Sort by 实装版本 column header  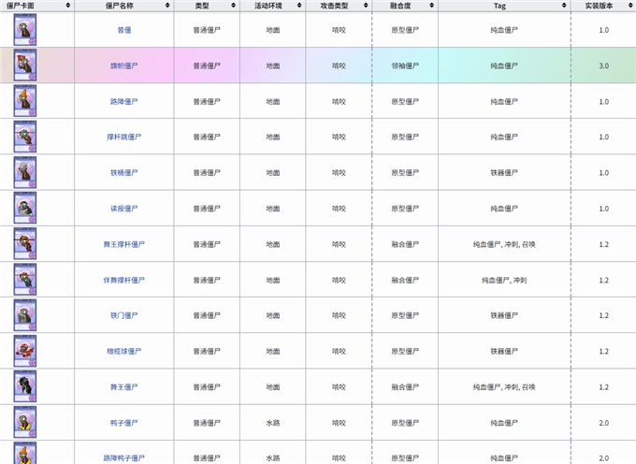click(603, 6)
